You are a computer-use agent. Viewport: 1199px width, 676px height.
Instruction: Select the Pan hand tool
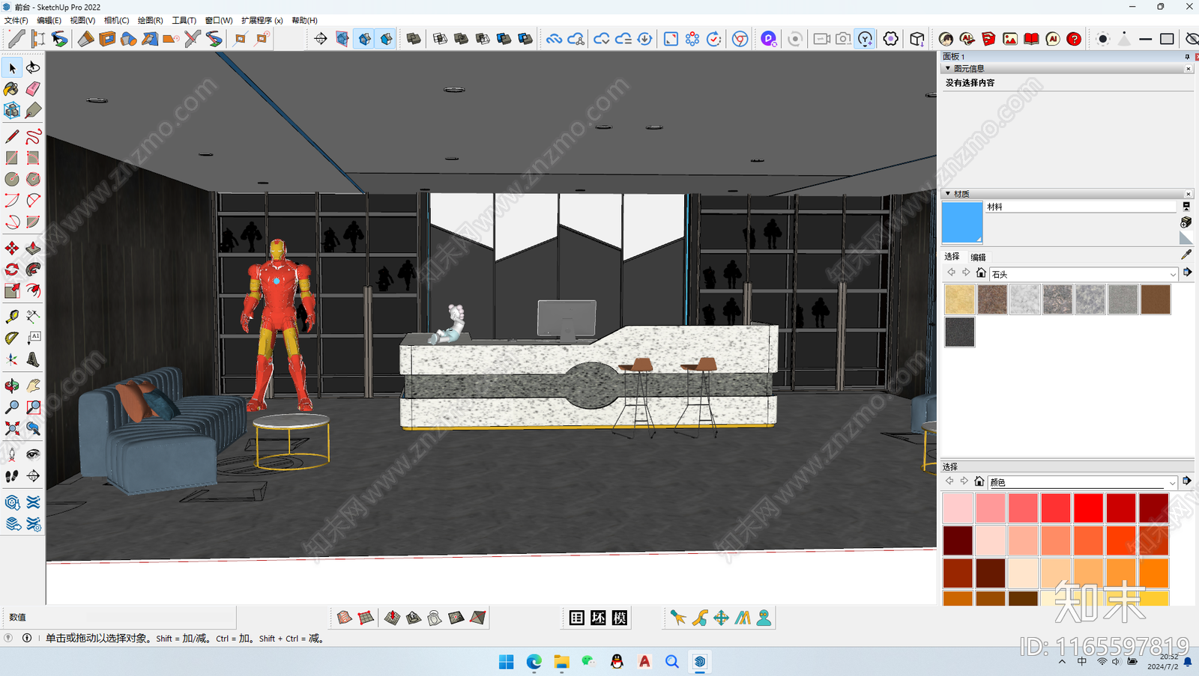[x=33, y=386]
